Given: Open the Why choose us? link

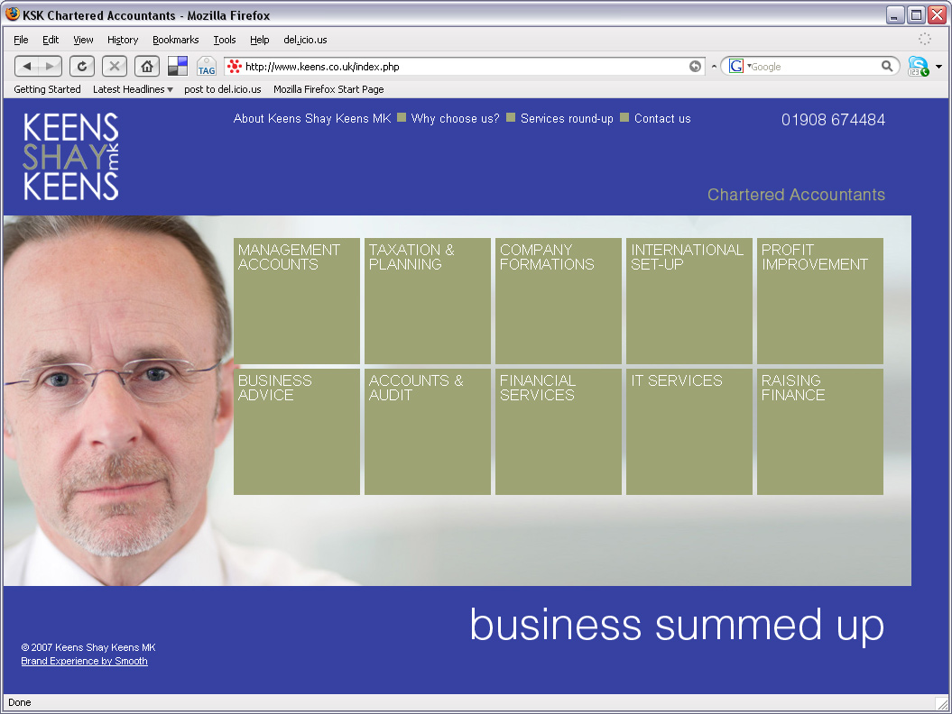Looking at the screenshot, I should (x=456, y=118).
